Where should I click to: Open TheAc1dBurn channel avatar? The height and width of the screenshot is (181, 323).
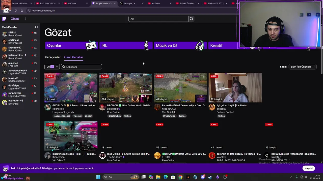102,155
